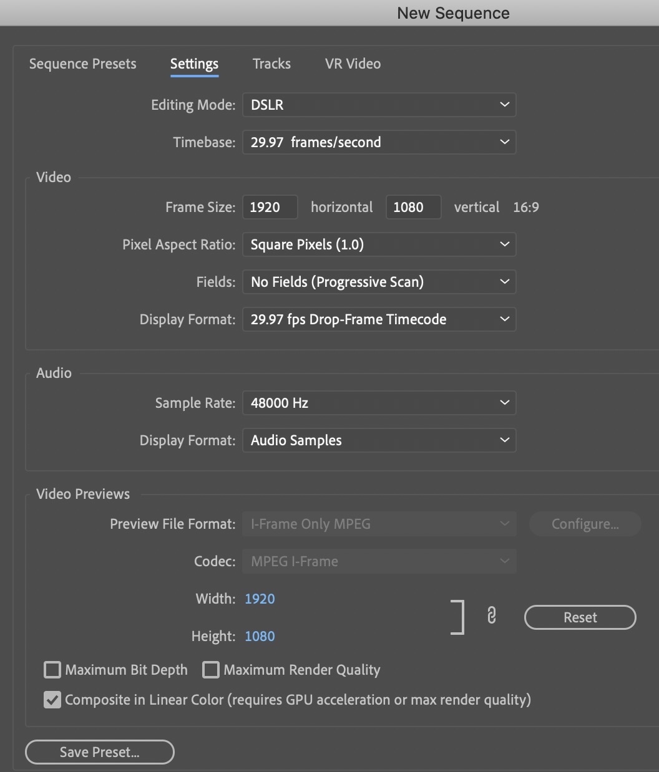Open the Sample Rate 48000 Hz dropdown
This screenshot has width=659, height=772.
click(x=379, y=403)
